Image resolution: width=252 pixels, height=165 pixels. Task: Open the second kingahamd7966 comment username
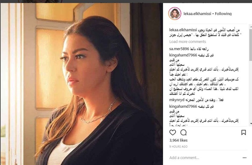(183, 106)
